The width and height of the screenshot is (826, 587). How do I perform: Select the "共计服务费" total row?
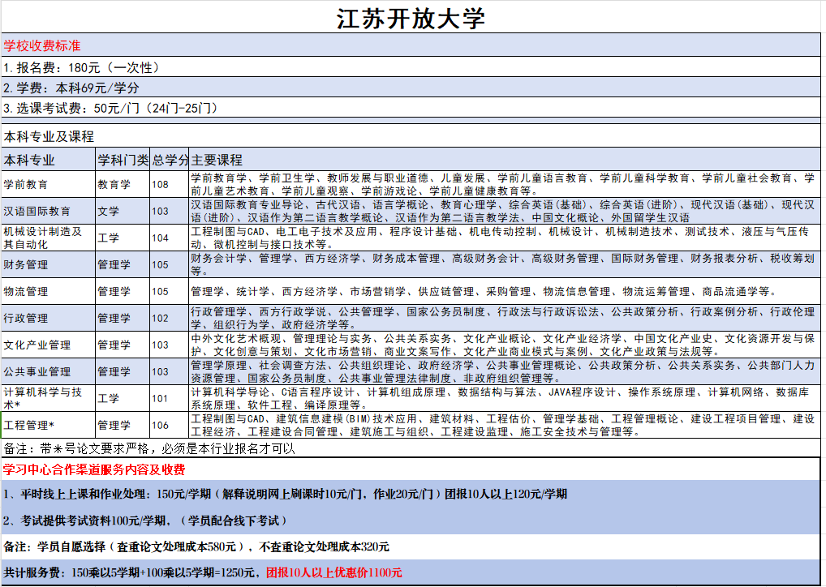[x=411, y=572]
